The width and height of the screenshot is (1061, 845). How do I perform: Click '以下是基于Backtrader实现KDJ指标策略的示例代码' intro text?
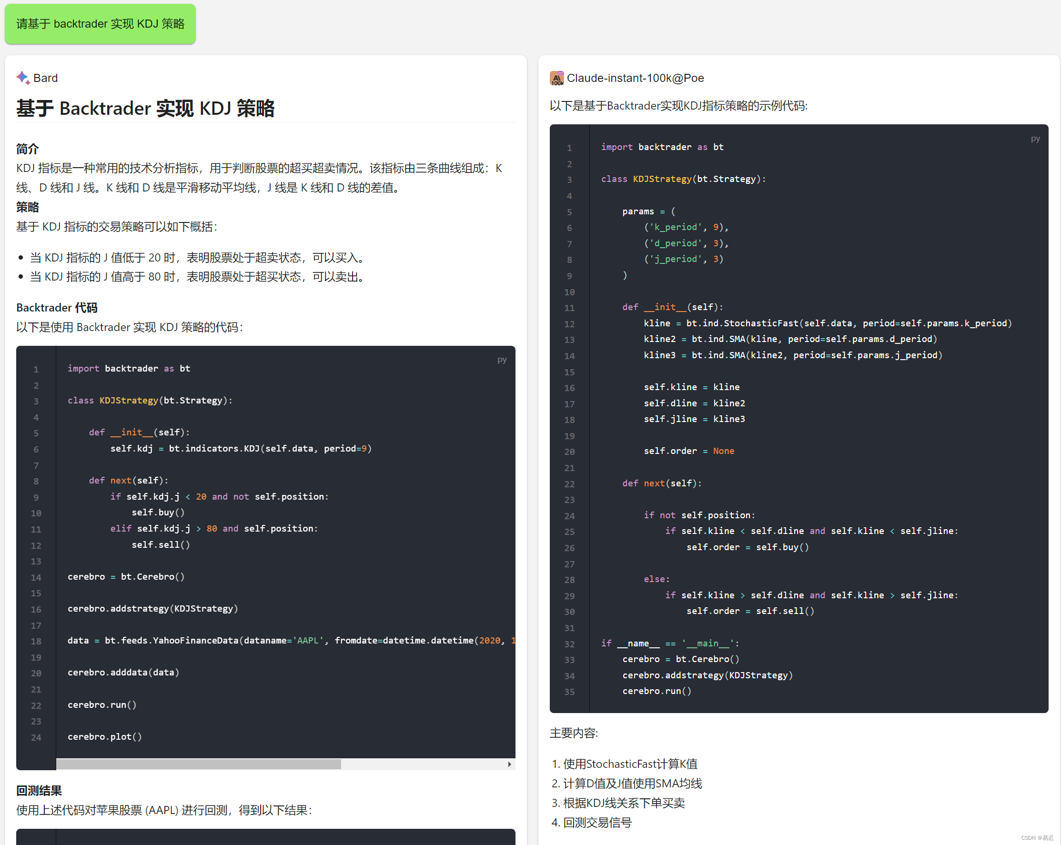tap(678, 106)
